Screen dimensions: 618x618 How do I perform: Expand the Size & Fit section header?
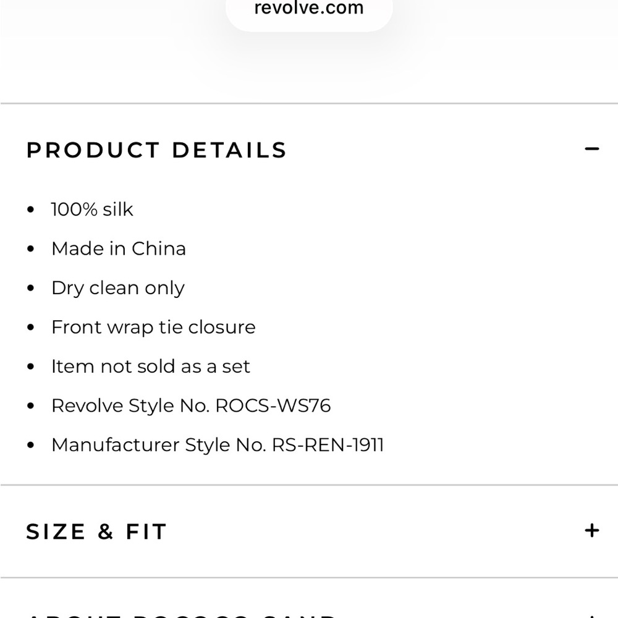(x=96, y=531)
